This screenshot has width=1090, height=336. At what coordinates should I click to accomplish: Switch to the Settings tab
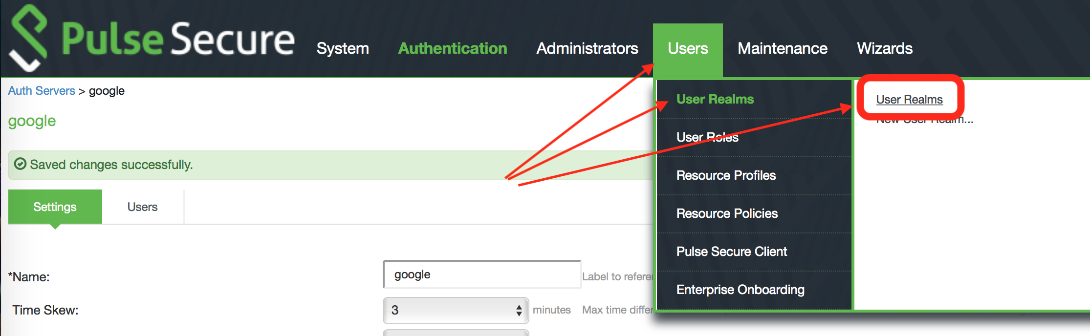tap(55, 207)
